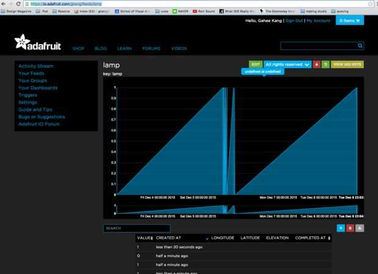Open Bugs or Suggestions link
This screenshot has height=274, width=378.
[x=41, y=117]
